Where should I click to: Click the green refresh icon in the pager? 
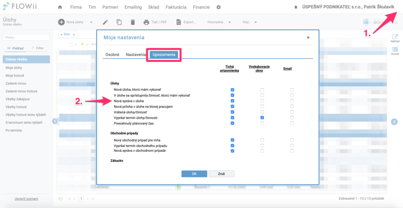pos(60,199)
